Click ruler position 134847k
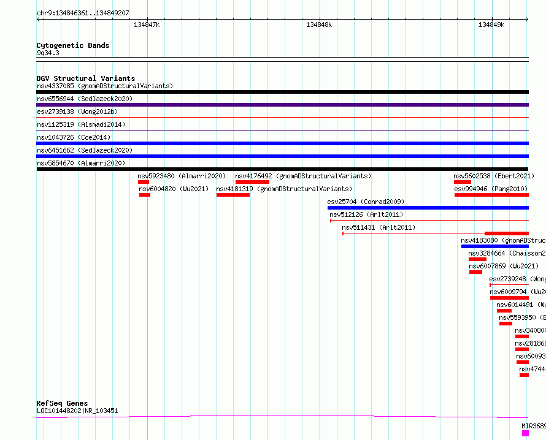The width and height of the screenshot is (546, 440). 147,25
